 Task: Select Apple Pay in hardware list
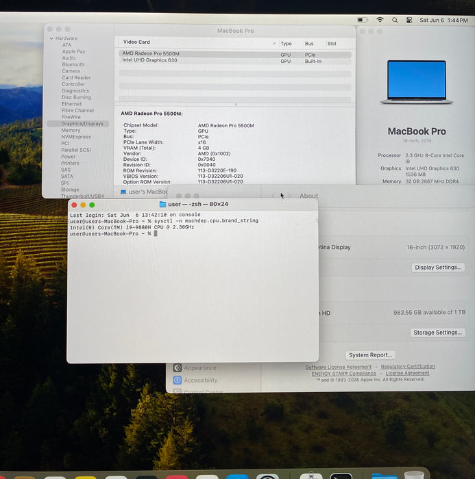point(74,51)
